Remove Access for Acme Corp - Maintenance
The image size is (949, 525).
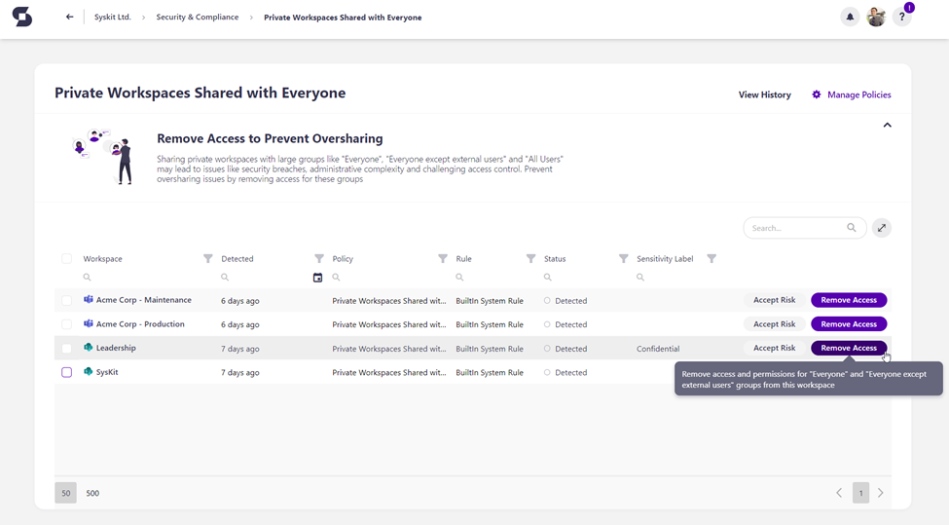(849, 300)
